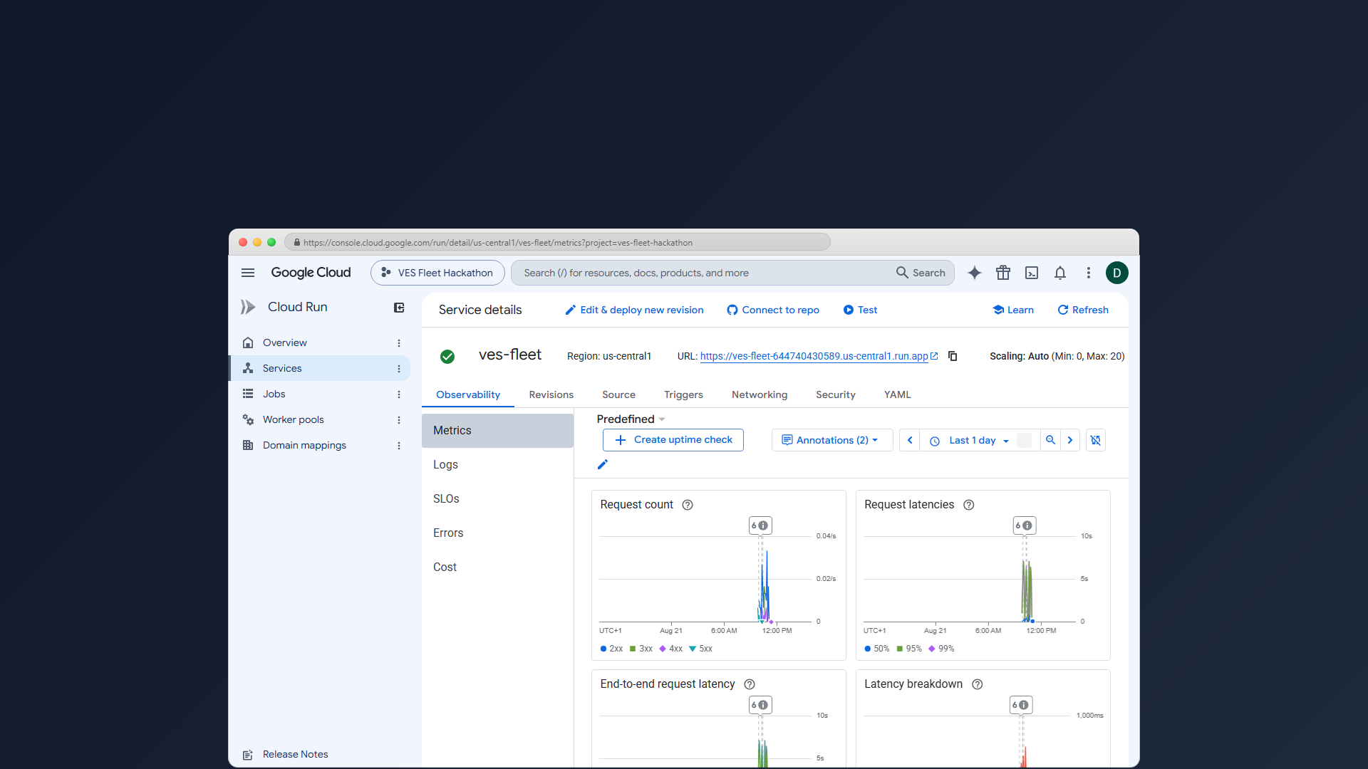Image resolution: width=1368 pixels, height=769 pixels.
Task: Open the Last 1 day time selector
Action: coord(973,441)
